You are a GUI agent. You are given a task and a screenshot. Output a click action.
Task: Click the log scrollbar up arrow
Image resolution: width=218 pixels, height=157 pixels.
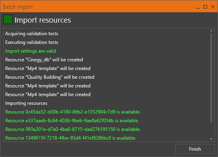pos(211,31)
